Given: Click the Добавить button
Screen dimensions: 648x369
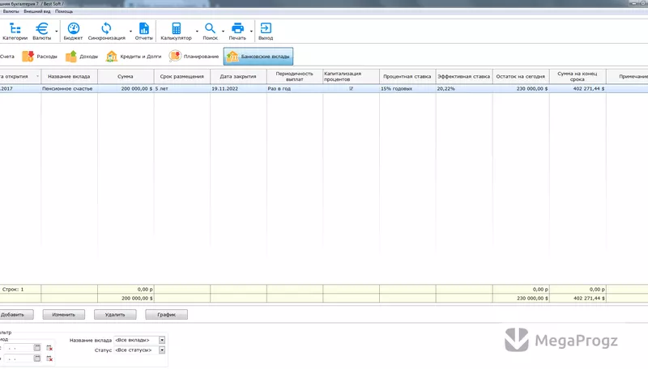Looking at the screenshot, I should [16, 315].
